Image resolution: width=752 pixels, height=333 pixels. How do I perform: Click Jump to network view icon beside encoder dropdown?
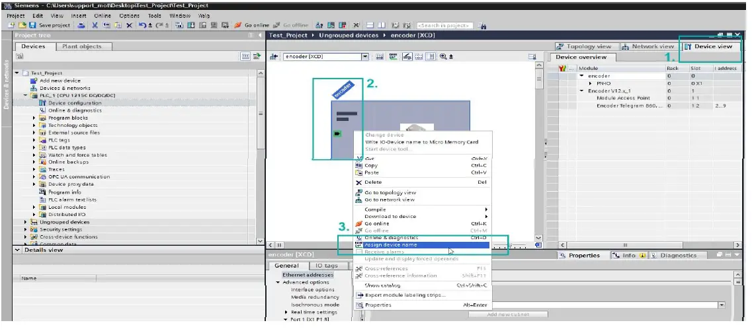[x=274, y=57]
